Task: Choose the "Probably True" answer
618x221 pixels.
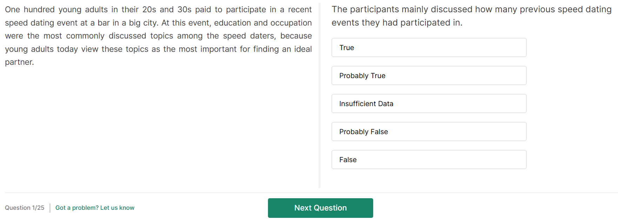Action: coord(429,76)
